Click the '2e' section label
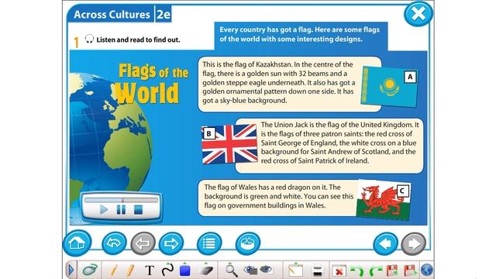 point(164,15)
